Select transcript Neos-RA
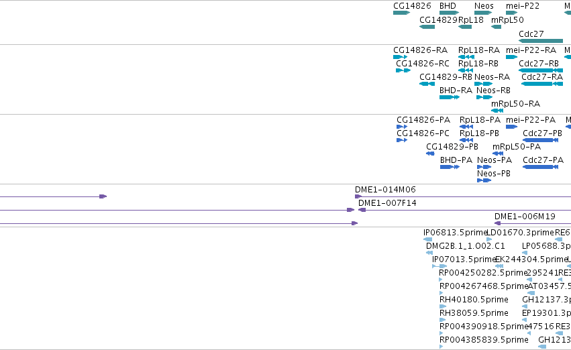The width and height of the screenshot is (571, 350). [x=483, y=84]
